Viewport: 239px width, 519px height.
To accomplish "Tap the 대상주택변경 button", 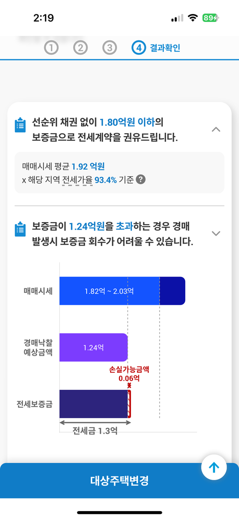I will click(119, 481).
